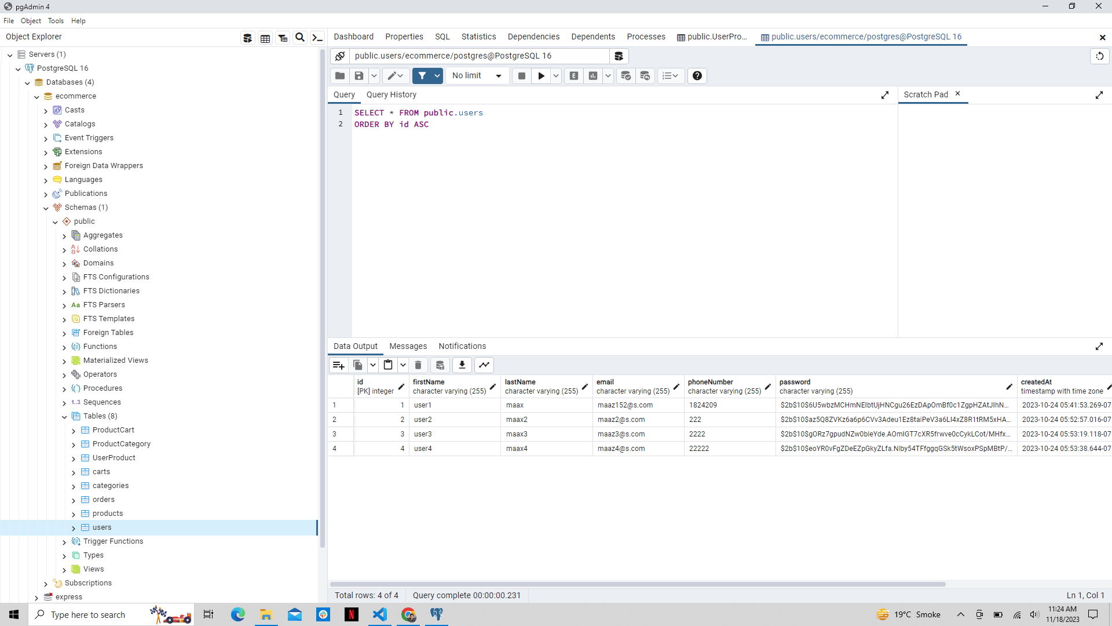This screenshot has width=1112, height=626.
Task: Open the filter options dropdown arrow
Action: tap(437, 76)
